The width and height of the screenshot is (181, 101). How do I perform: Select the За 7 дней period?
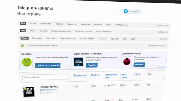51,38
